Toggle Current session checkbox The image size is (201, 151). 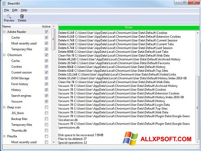(x=46, y=73)
